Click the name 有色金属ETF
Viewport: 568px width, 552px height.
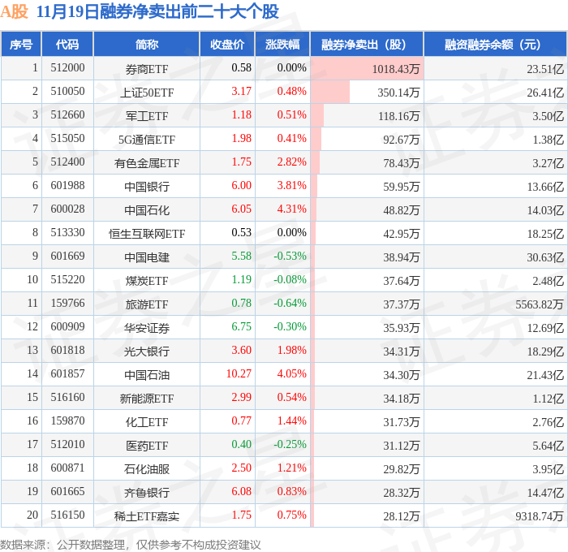(147, 163)
